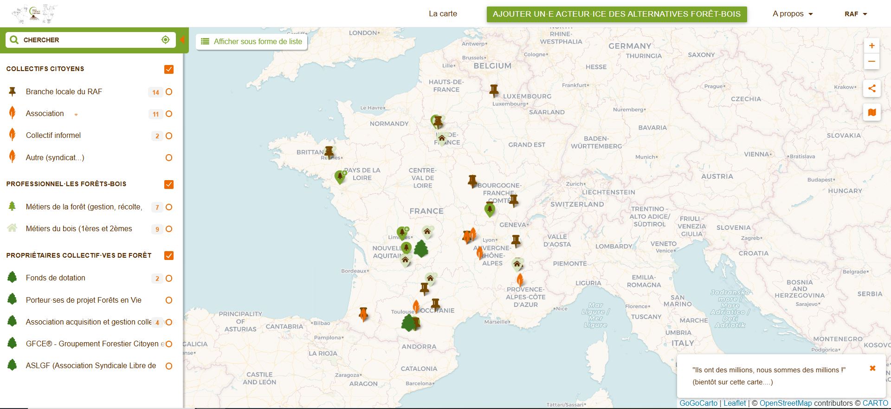Screen dimensions: 891x409
Task: Open the map layers selector
Action: pos(872,112)
